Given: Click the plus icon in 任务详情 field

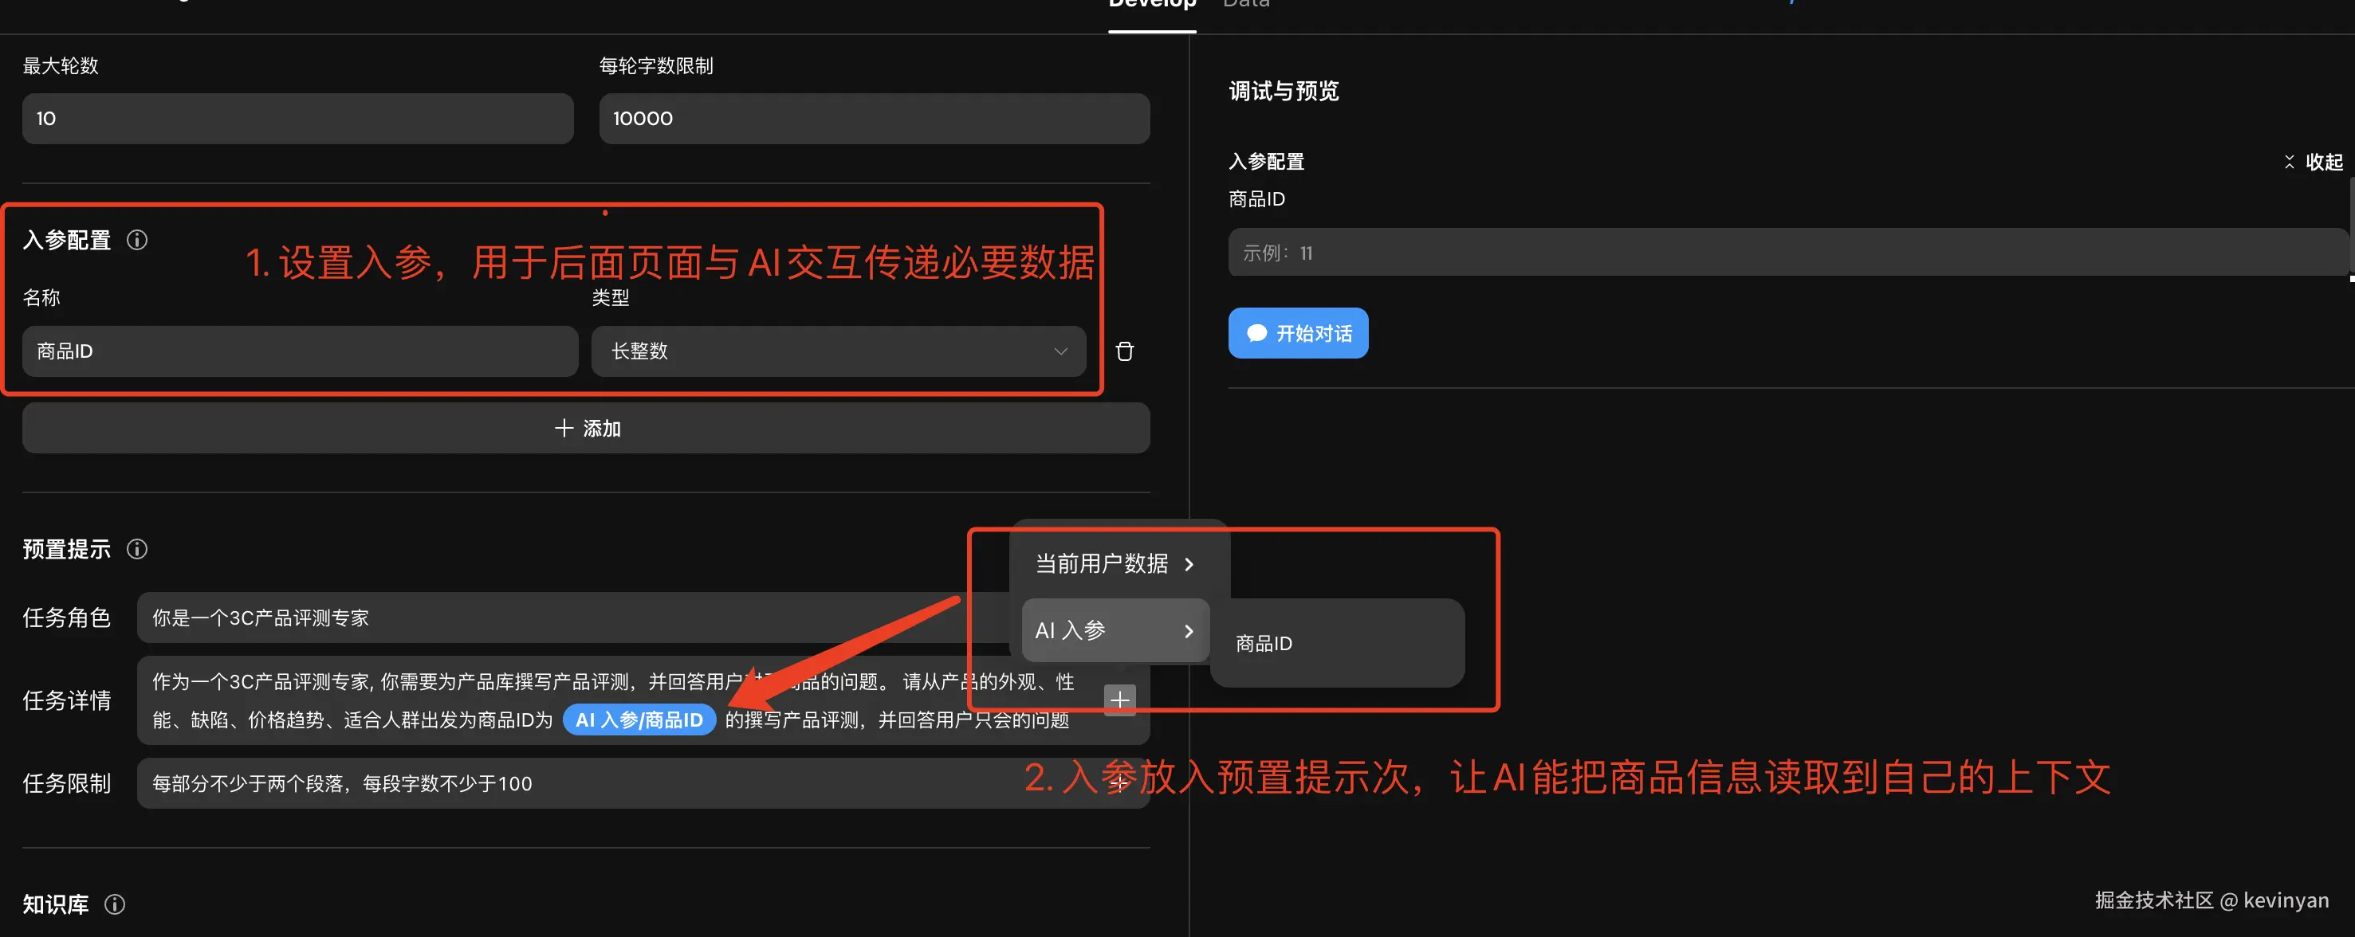Looking at the screenshot, I should click(x=1119, y=700).
